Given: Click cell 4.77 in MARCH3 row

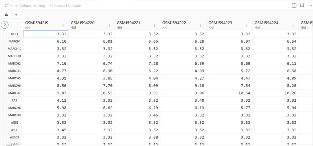Looking at the screenshot, I should pyautogui.click(x=46, y=71).
